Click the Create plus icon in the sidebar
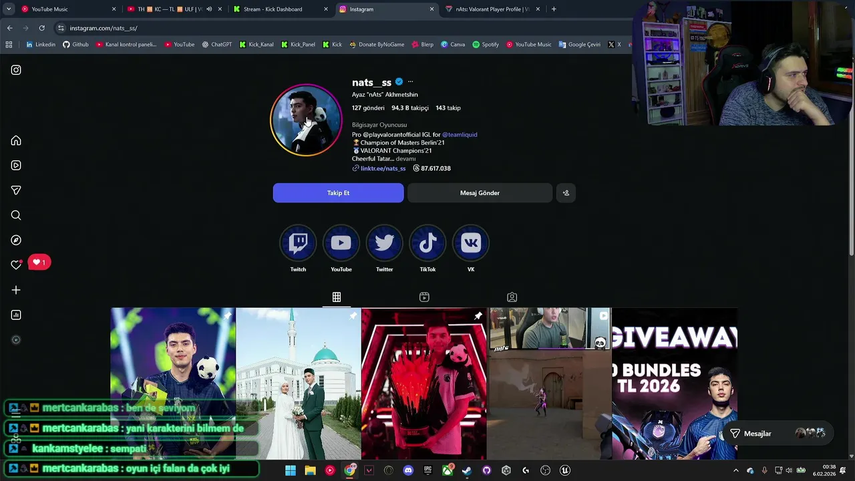This screenshot has height=481, width=855. click(16, 290)
